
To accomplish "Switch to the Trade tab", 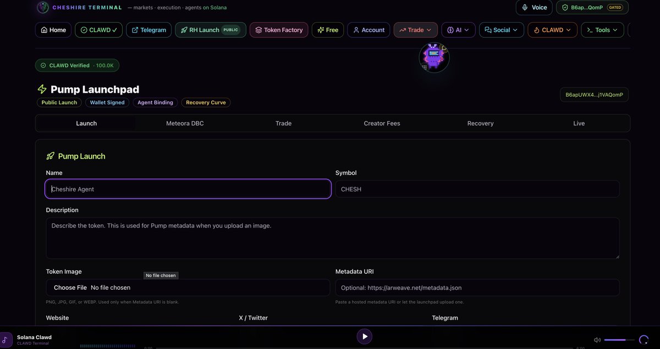I will [283, 123].
